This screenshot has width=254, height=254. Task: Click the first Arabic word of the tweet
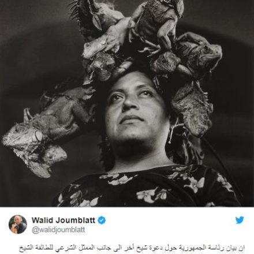(242, 247)
